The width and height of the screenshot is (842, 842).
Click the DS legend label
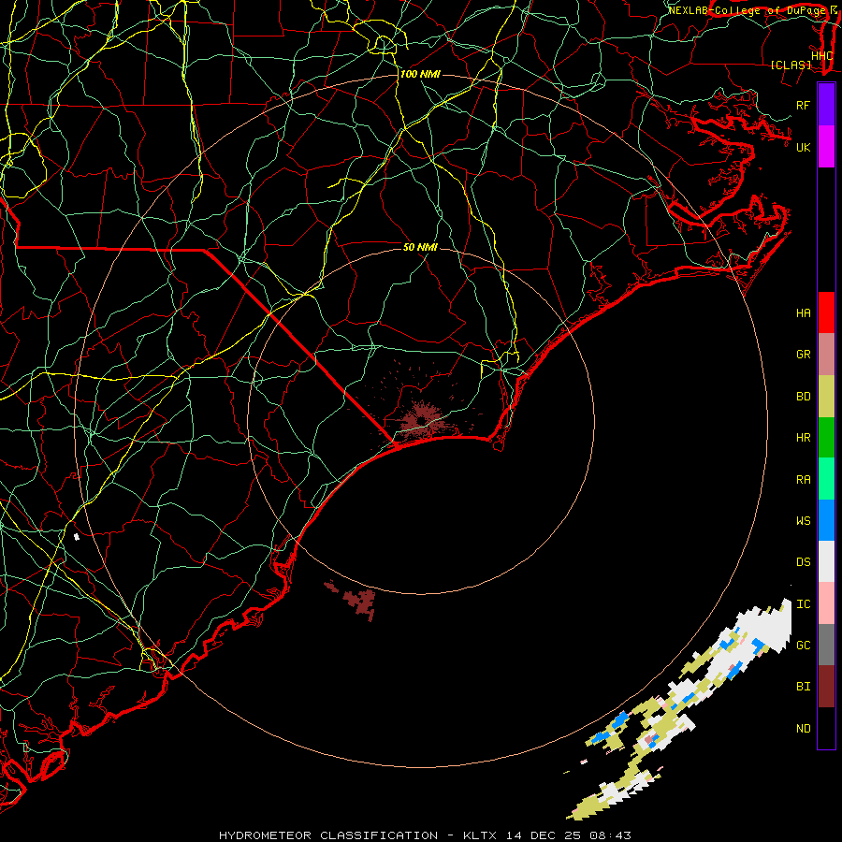tap(803, 562)
